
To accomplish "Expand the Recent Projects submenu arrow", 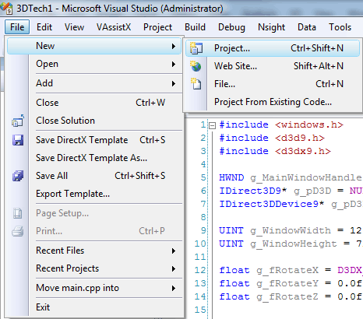I will click(174, 268).
